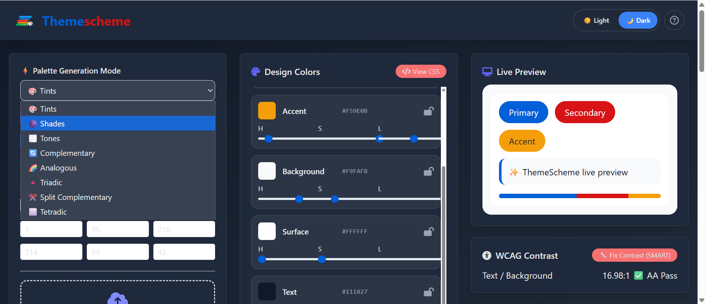The width and height of the screenshot is (706, 304).
Task: Click the Accent lightness slider handle
Action: 414,139
